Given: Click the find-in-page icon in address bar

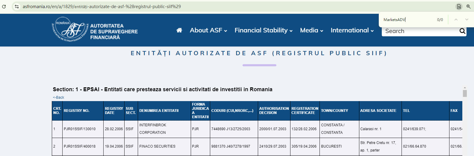Looking at the screenshot, I should [459, 7].
